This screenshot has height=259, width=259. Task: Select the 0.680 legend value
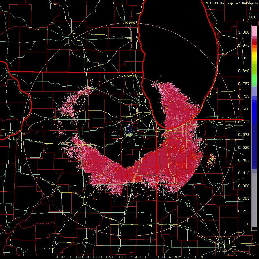pos(244,109)
